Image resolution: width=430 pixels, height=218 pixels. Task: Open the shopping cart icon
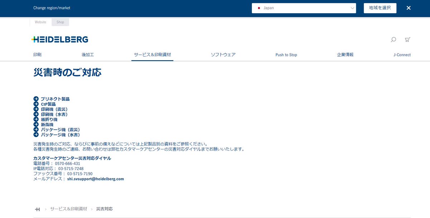(x=407, y=39)
